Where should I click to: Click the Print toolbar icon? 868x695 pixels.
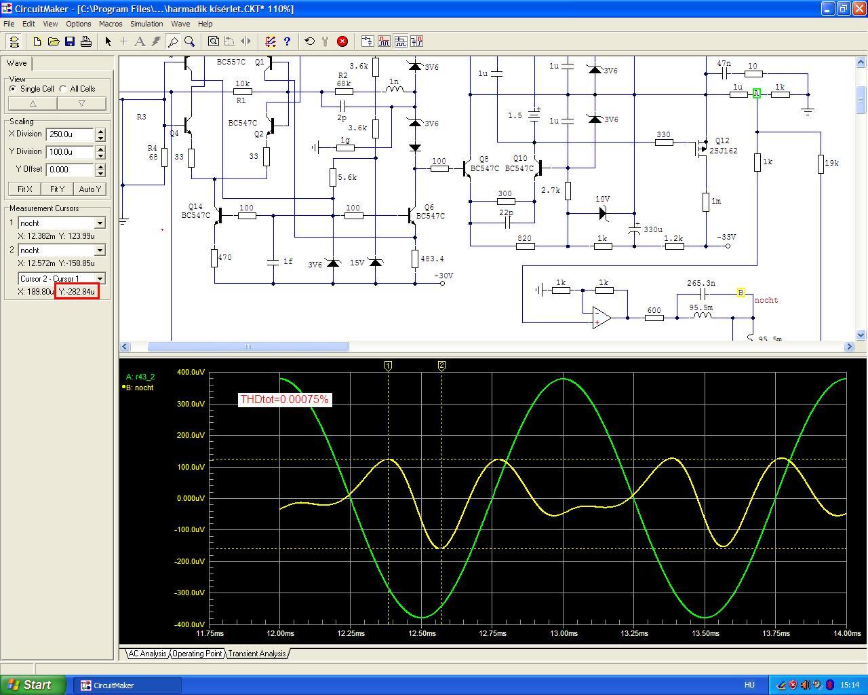pyautogui.click(x=86, y=41)
